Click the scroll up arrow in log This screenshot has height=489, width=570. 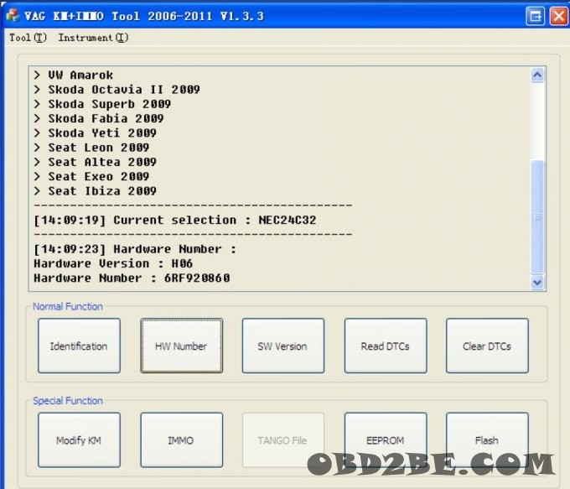(x=537, y=75)
